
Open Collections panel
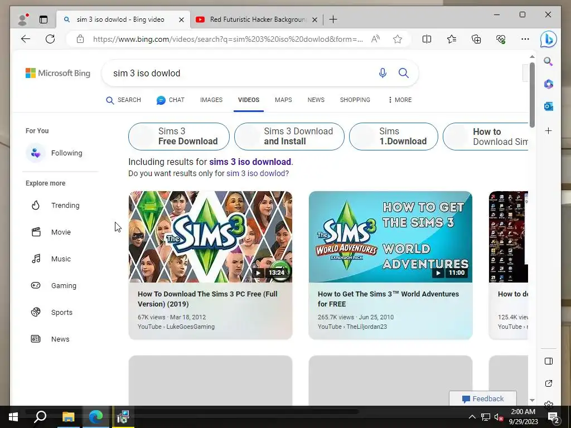coord(476,39)
